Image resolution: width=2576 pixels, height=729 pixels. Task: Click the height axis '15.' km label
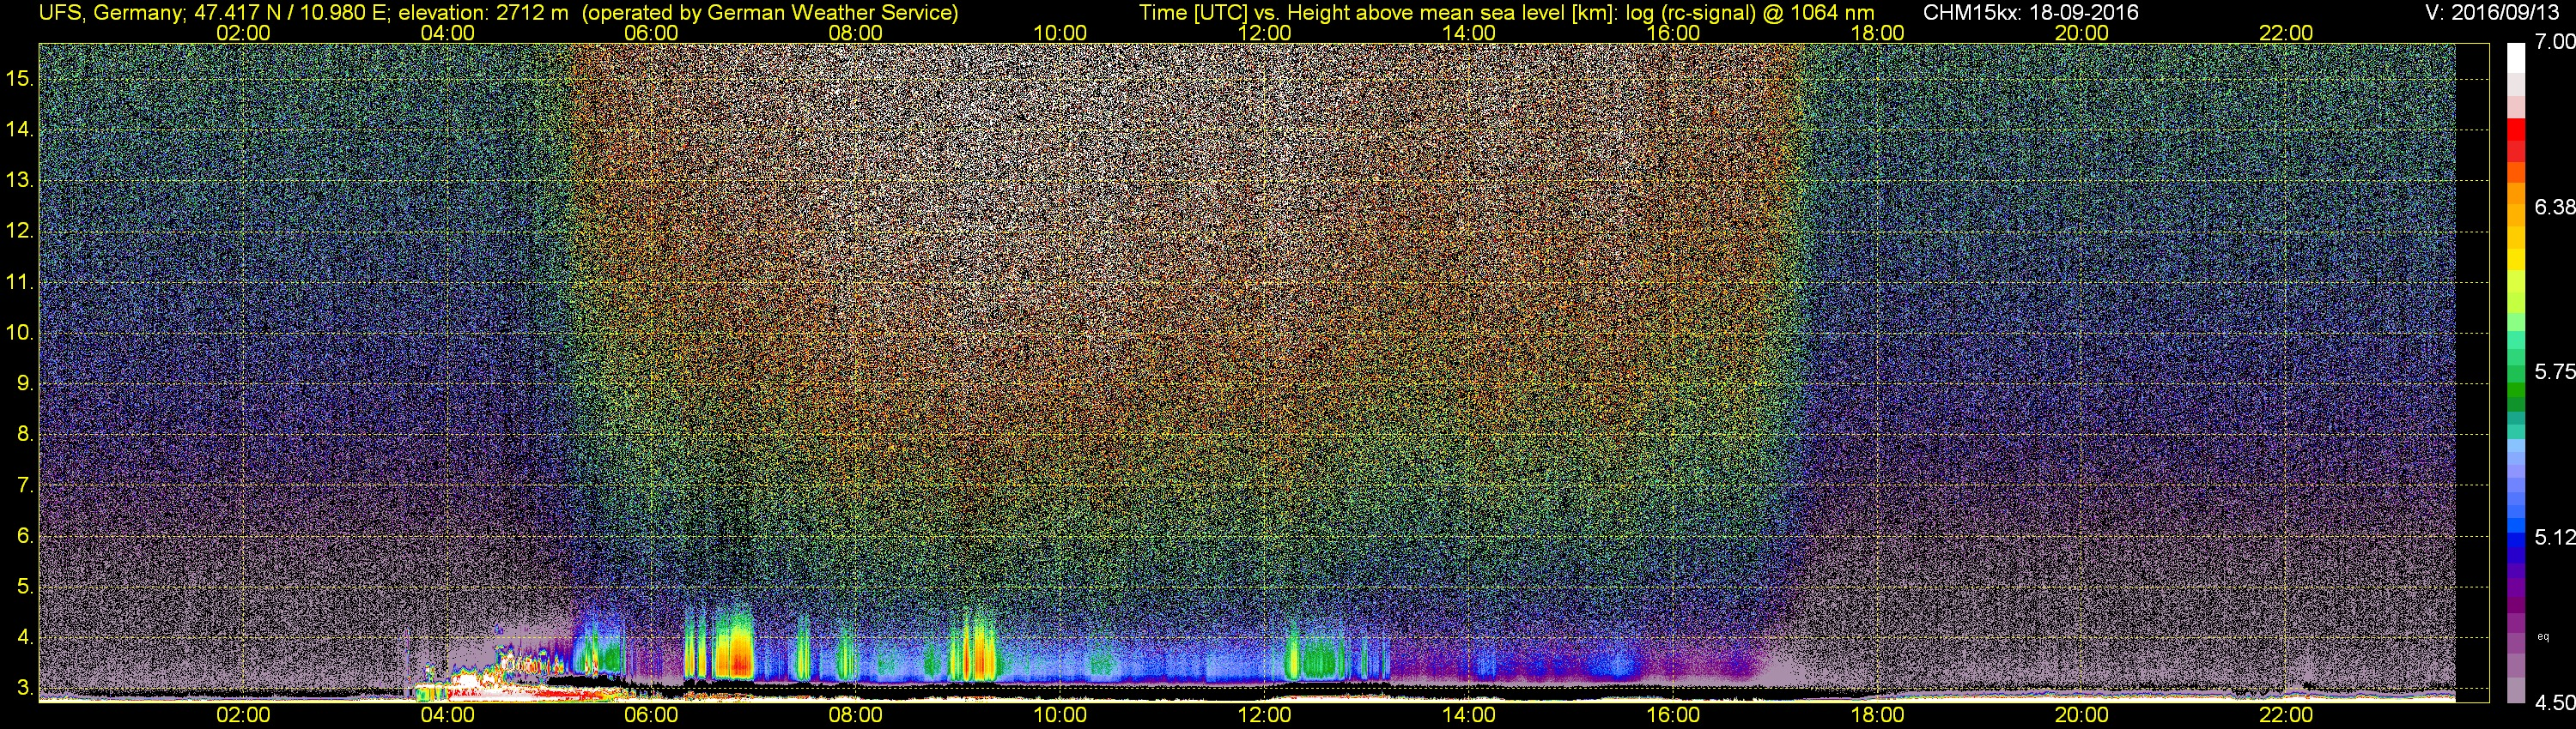(20, 78)
